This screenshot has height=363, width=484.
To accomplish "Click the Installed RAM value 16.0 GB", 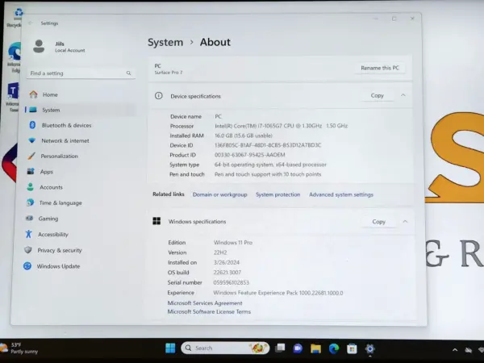I will pos(244,136).
